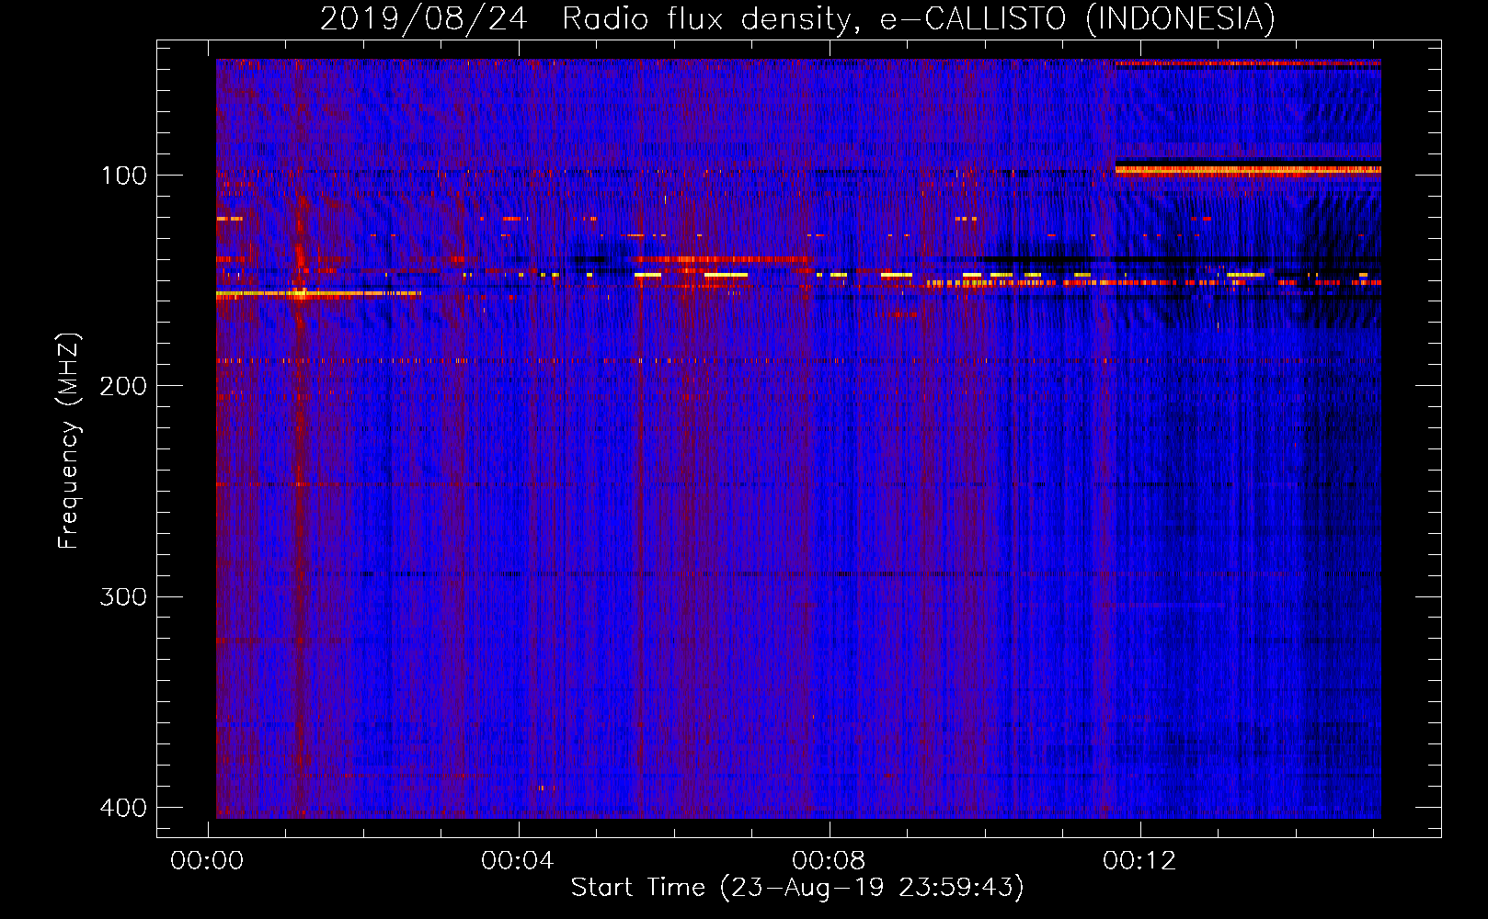The image size is (1488, 919).
Task: Click the plot title 'Radio flux density, e-CALLISTO (INDONESIA)'
Action: (x=919, y=18)
